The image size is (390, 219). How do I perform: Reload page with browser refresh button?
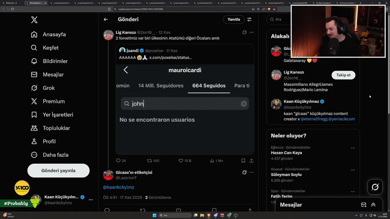click(x=12, y=9)
